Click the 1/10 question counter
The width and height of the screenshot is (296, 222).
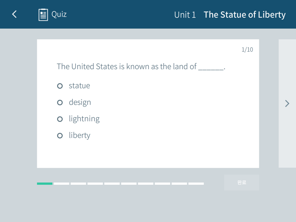coord(247,50)
